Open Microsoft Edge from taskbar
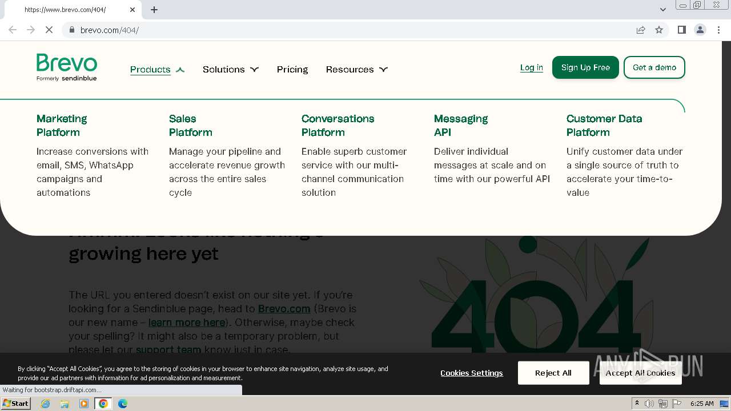The height and width of the screenshot is (411, 731). pos(123,404)
